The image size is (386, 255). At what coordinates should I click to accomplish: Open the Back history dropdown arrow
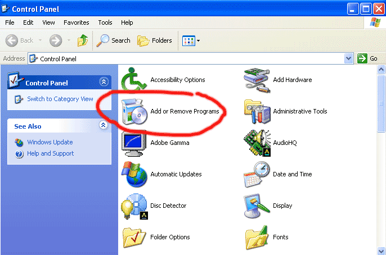coord(40,40)
